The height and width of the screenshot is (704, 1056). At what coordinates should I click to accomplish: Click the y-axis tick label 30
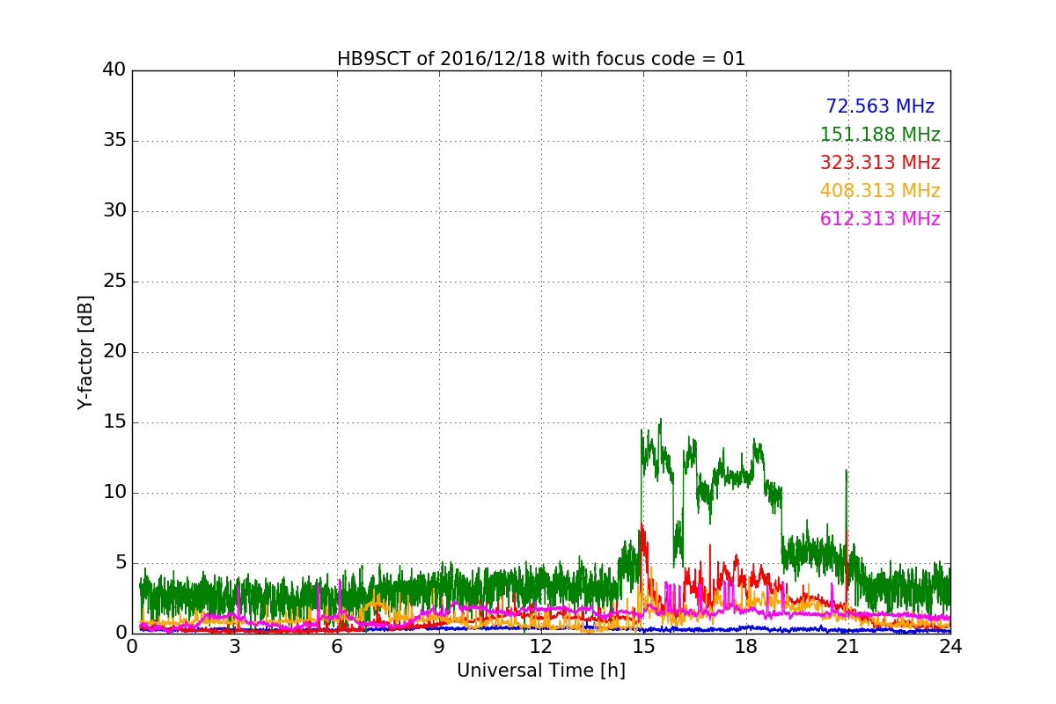pos(114,210)
